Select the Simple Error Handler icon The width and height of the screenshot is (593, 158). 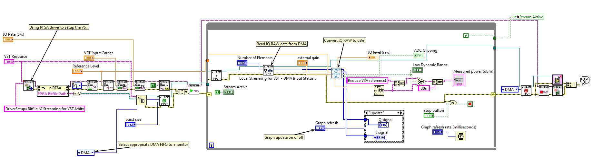[x=585, y=81]
